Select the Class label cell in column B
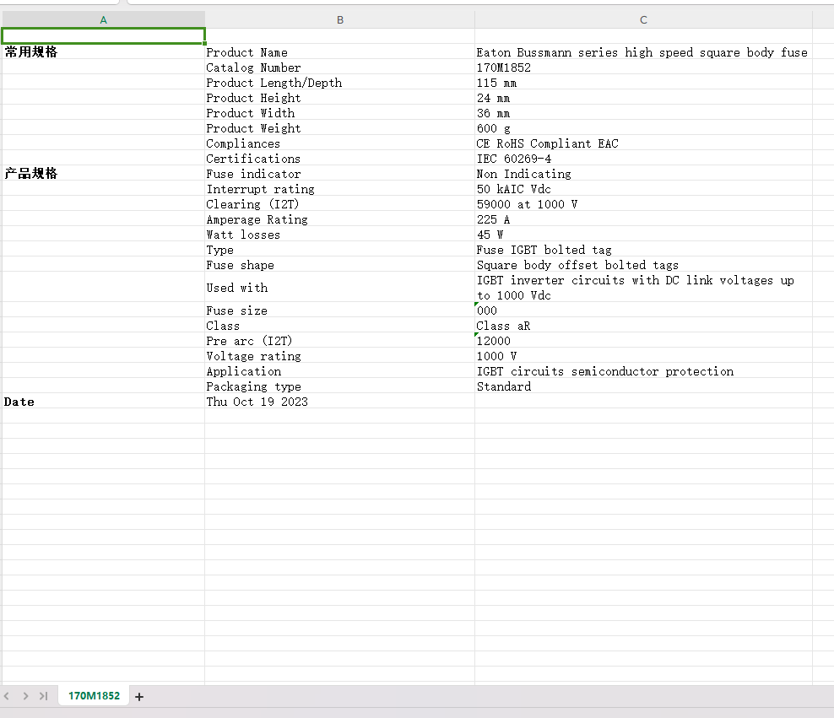 pyautogui.click(x=340, y=326)
